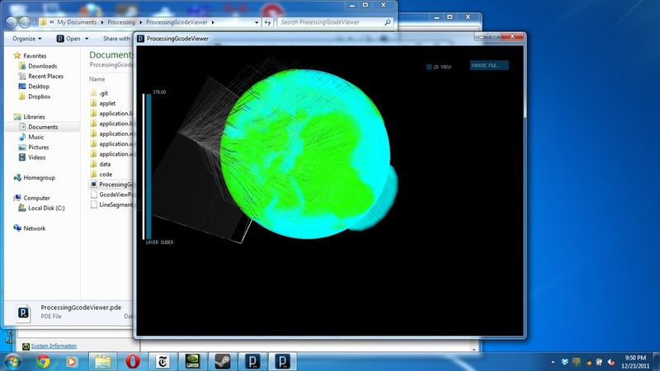The height and width of the screenshot is (371, 660).
Task: Click the Open button in the Explorer toolbar
Action: (x=69, y=38)
